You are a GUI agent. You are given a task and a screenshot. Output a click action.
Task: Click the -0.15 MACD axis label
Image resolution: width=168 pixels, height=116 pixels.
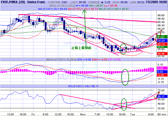pos(161,82)
